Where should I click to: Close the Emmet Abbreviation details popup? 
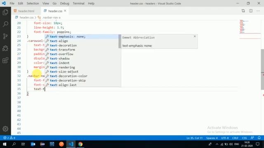click(195, 37)
